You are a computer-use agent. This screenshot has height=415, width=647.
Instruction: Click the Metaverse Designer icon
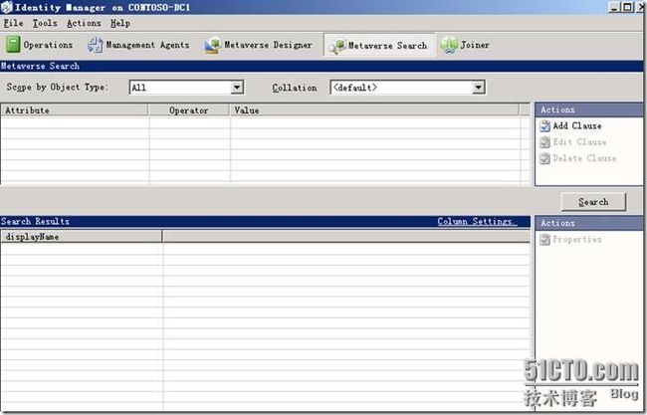(212, 45)
